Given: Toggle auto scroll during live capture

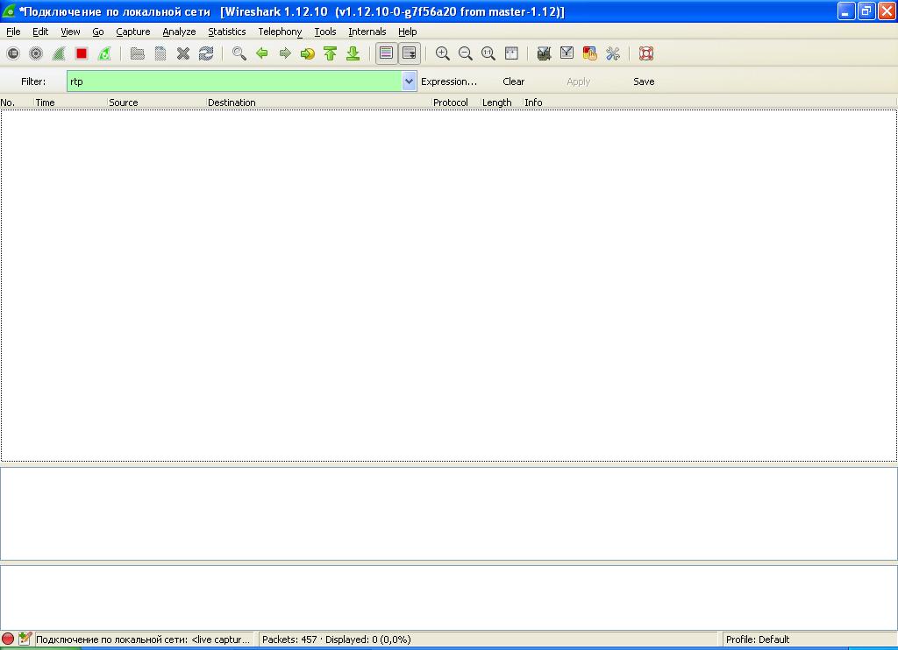Looking at the screenshot, I should click(x=409, y=53).
